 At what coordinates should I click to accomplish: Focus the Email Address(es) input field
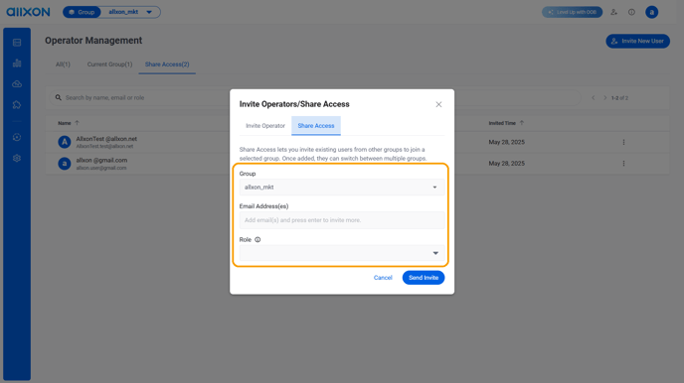coord(342,220)
